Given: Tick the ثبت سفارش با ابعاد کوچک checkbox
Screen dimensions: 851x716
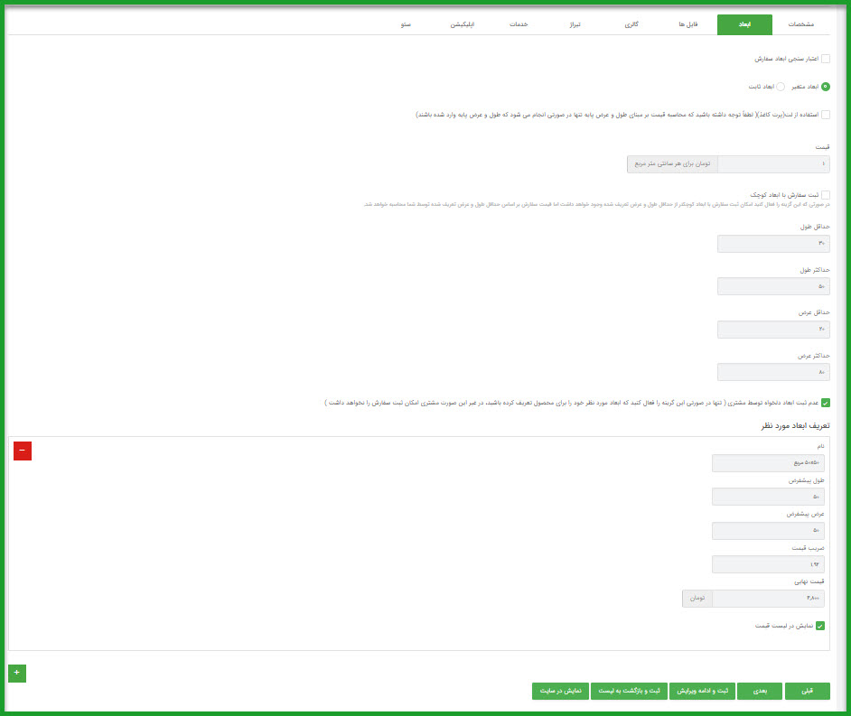Looking at the screenshot, I should [x=825, y=194].
